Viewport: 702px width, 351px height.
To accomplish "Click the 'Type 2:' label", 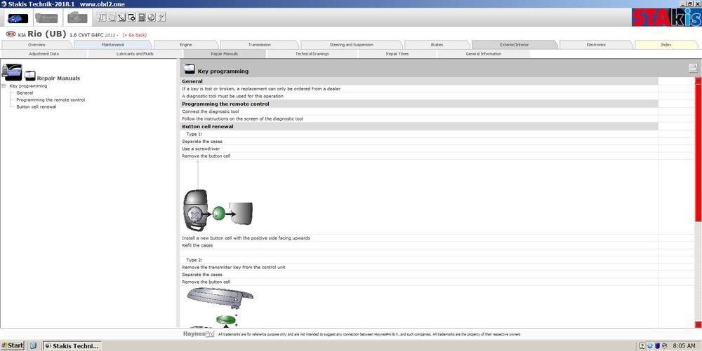I will click(x=194, y=260).
